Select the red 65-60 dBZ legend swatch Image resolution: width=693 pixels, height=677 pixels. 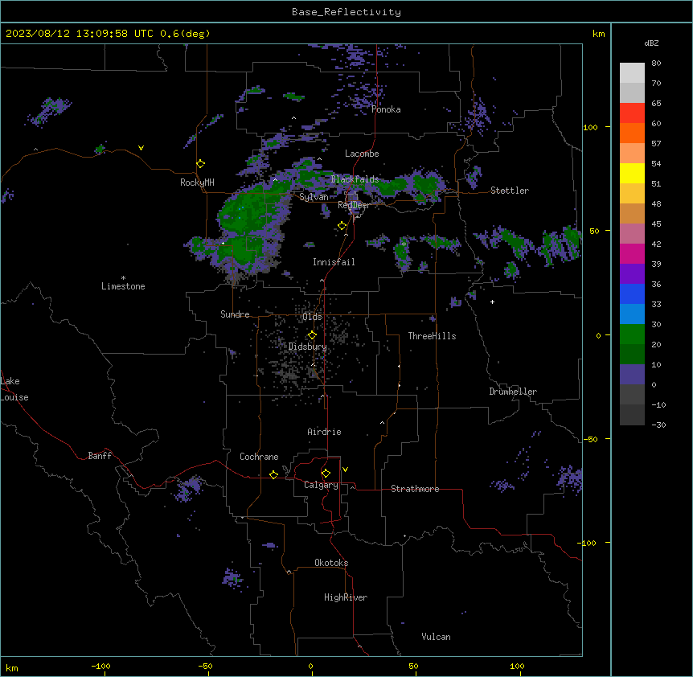(632, 113)
